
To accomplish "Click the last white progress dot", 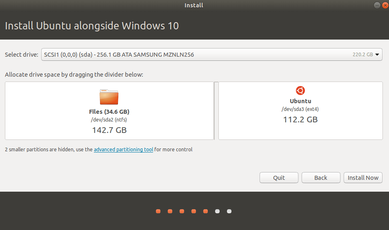I will [x=229, y=211].
